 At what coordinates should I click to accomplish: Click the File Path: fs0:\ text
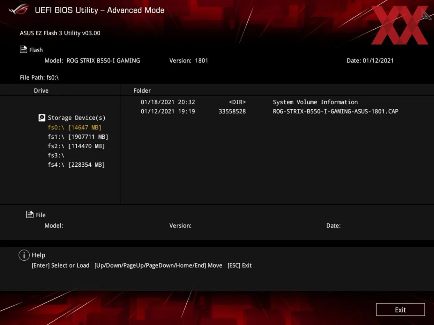[39, 77]
